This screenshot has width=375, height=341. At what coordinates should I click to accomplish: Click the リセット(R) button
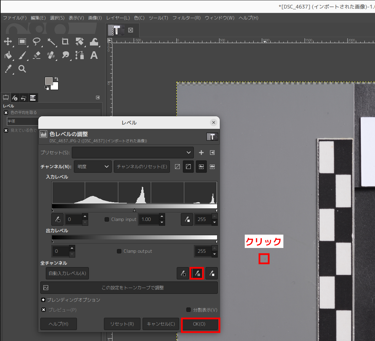tap(122, 324)
